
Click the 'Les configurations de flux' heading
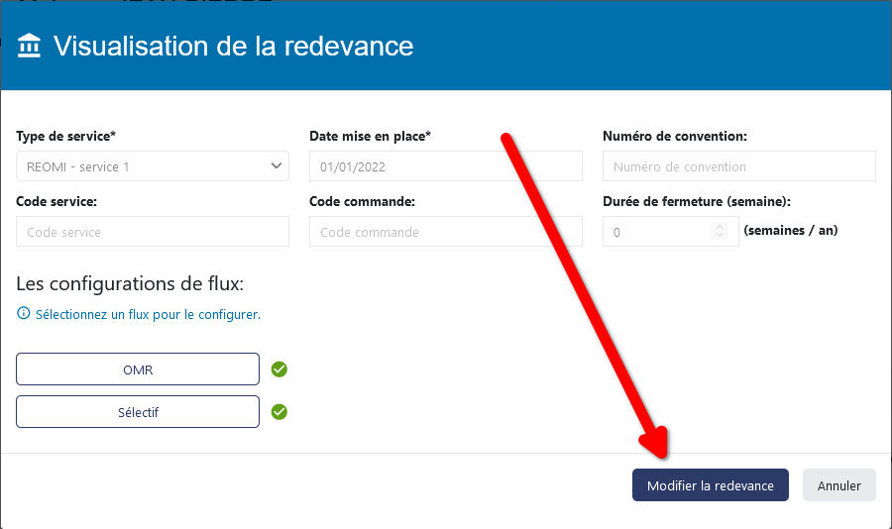(x=130, y=284)
